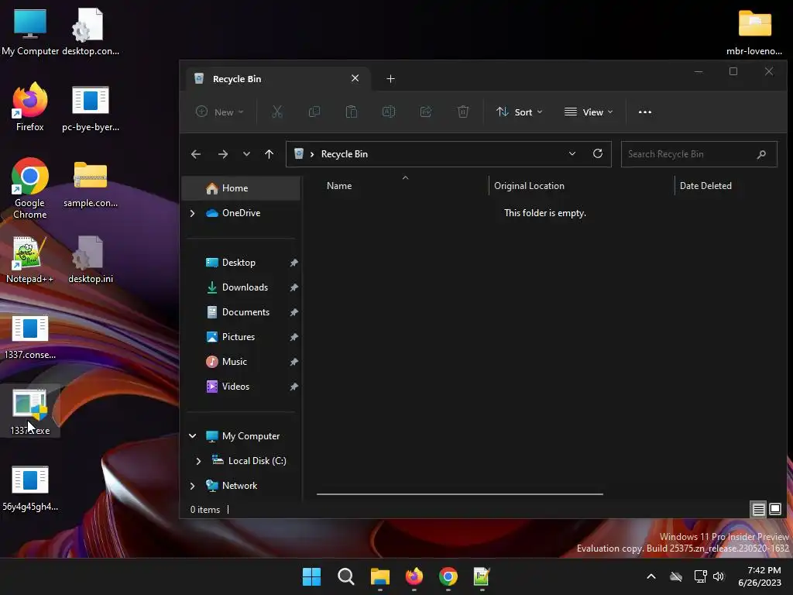Click the Paste clipboard icon
Image resolution: width=793 pixels, height=595 pixels.
351,112
